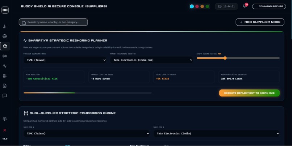Click the Bharatiya Strategic Reshoring Planner heading
Image resolution: width=292 pixels, height=146 pixels.
68,40
